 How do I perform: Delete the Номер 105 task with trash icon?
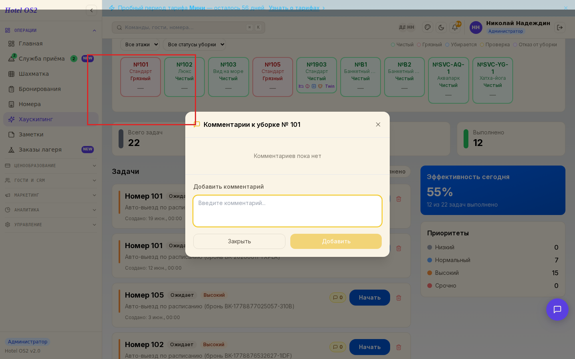point(399,298)
